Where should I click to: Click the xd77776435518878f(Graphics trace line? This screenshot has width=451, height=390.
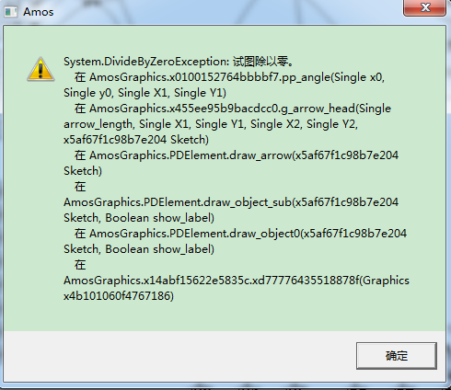tap(237, 281)
